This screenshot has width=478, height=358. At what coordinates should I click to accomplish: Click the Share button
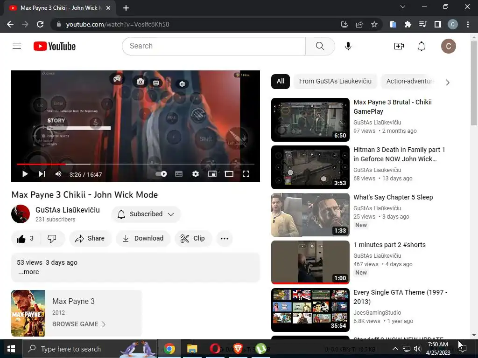point(90,238)
